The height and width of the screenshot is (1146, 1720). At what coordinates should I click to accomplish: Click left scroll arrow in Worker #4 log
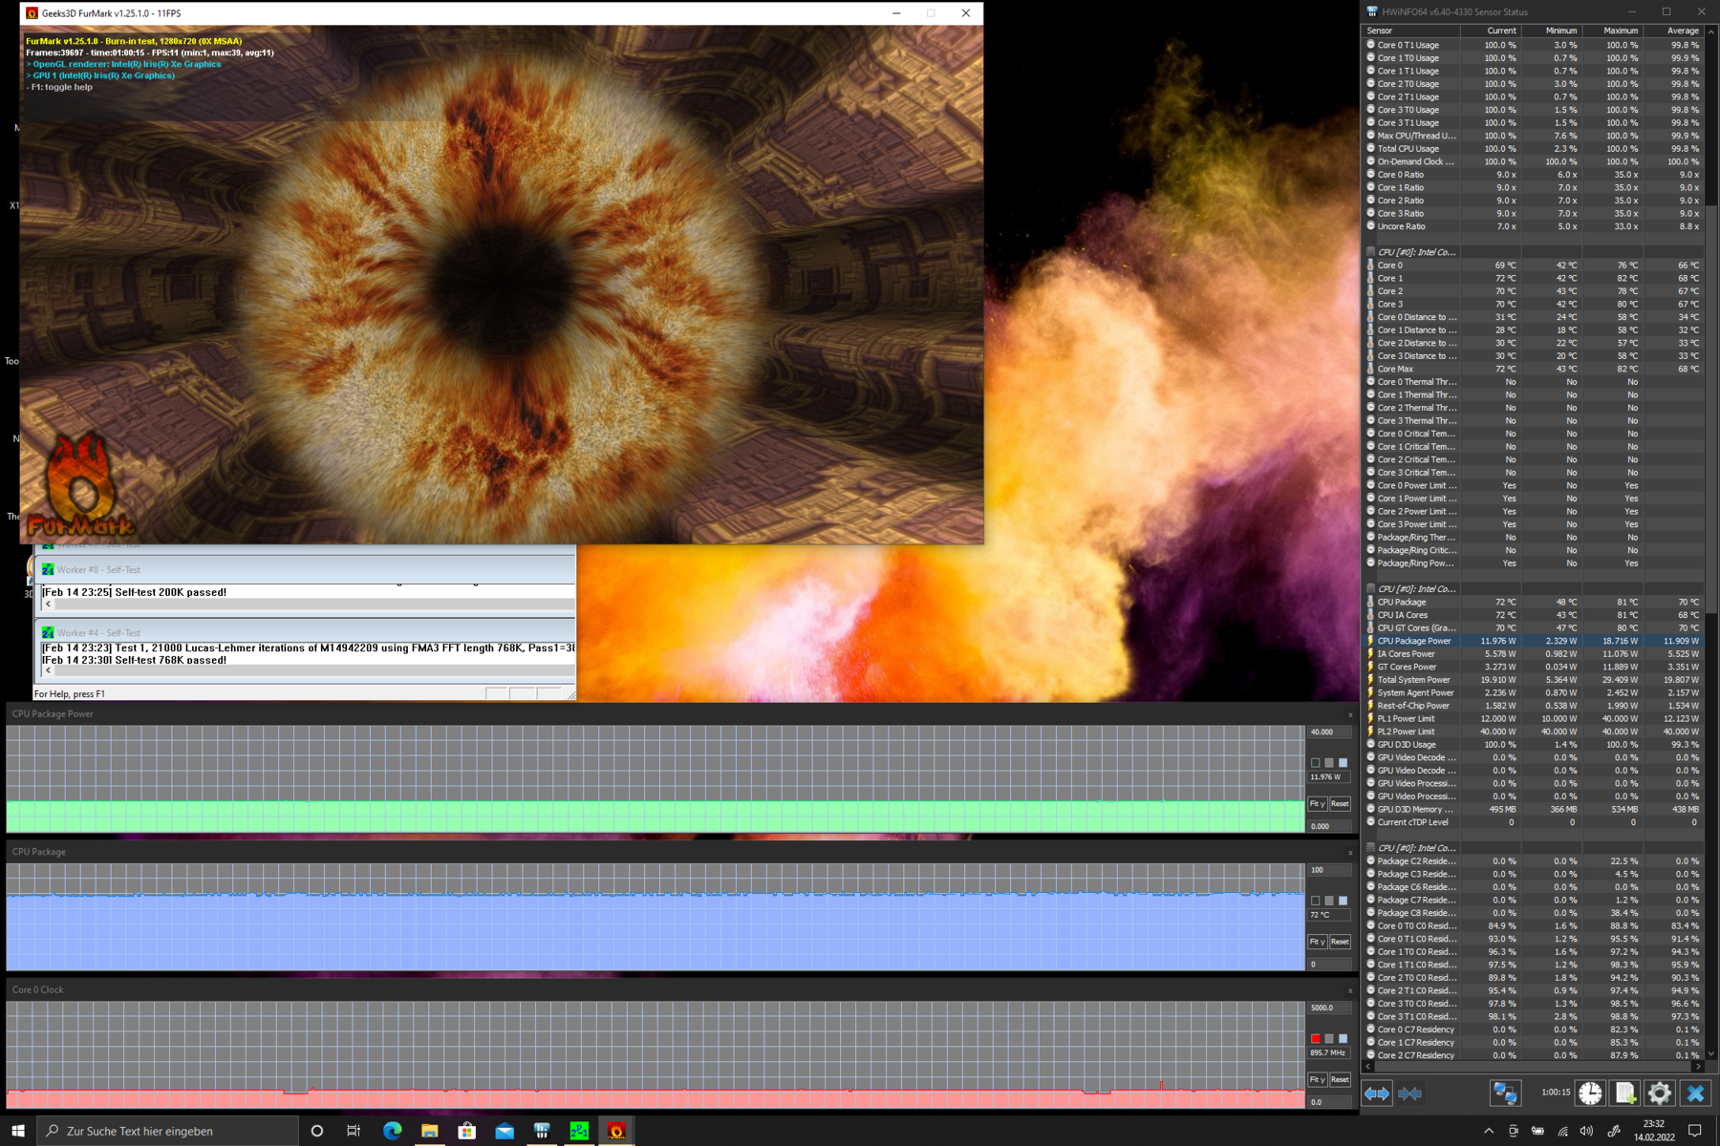49,670
